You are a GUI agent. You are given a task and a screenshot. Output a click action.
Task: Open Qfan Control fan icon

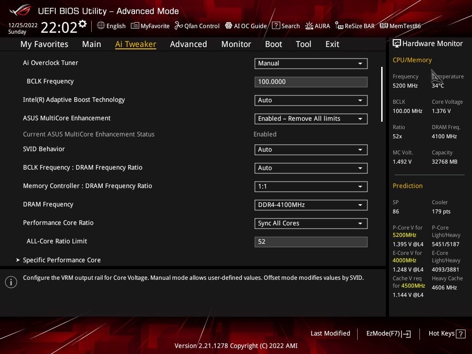(178, 26)
